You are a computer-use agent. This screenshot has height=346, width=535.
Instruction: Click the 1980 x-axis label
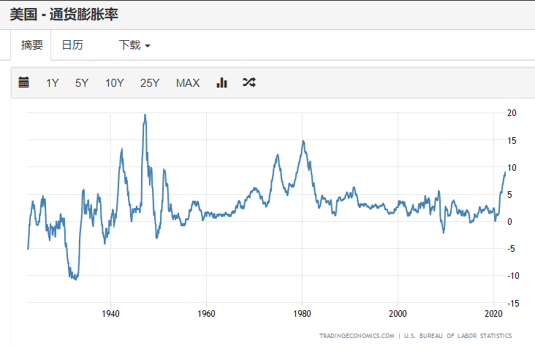click(x=302, y=314)
